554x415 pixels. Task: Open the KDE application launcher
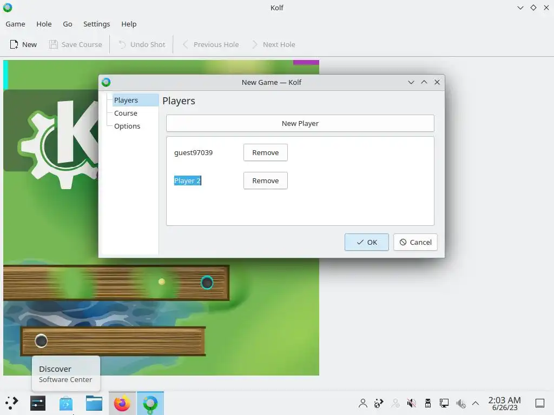12,403
